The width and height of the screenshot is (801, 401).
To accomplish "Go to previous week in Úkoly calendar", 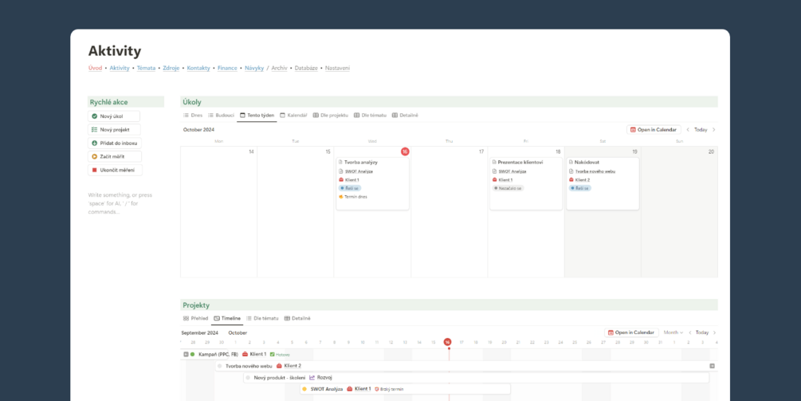I will pyautogui.click(x=688, y=130).
